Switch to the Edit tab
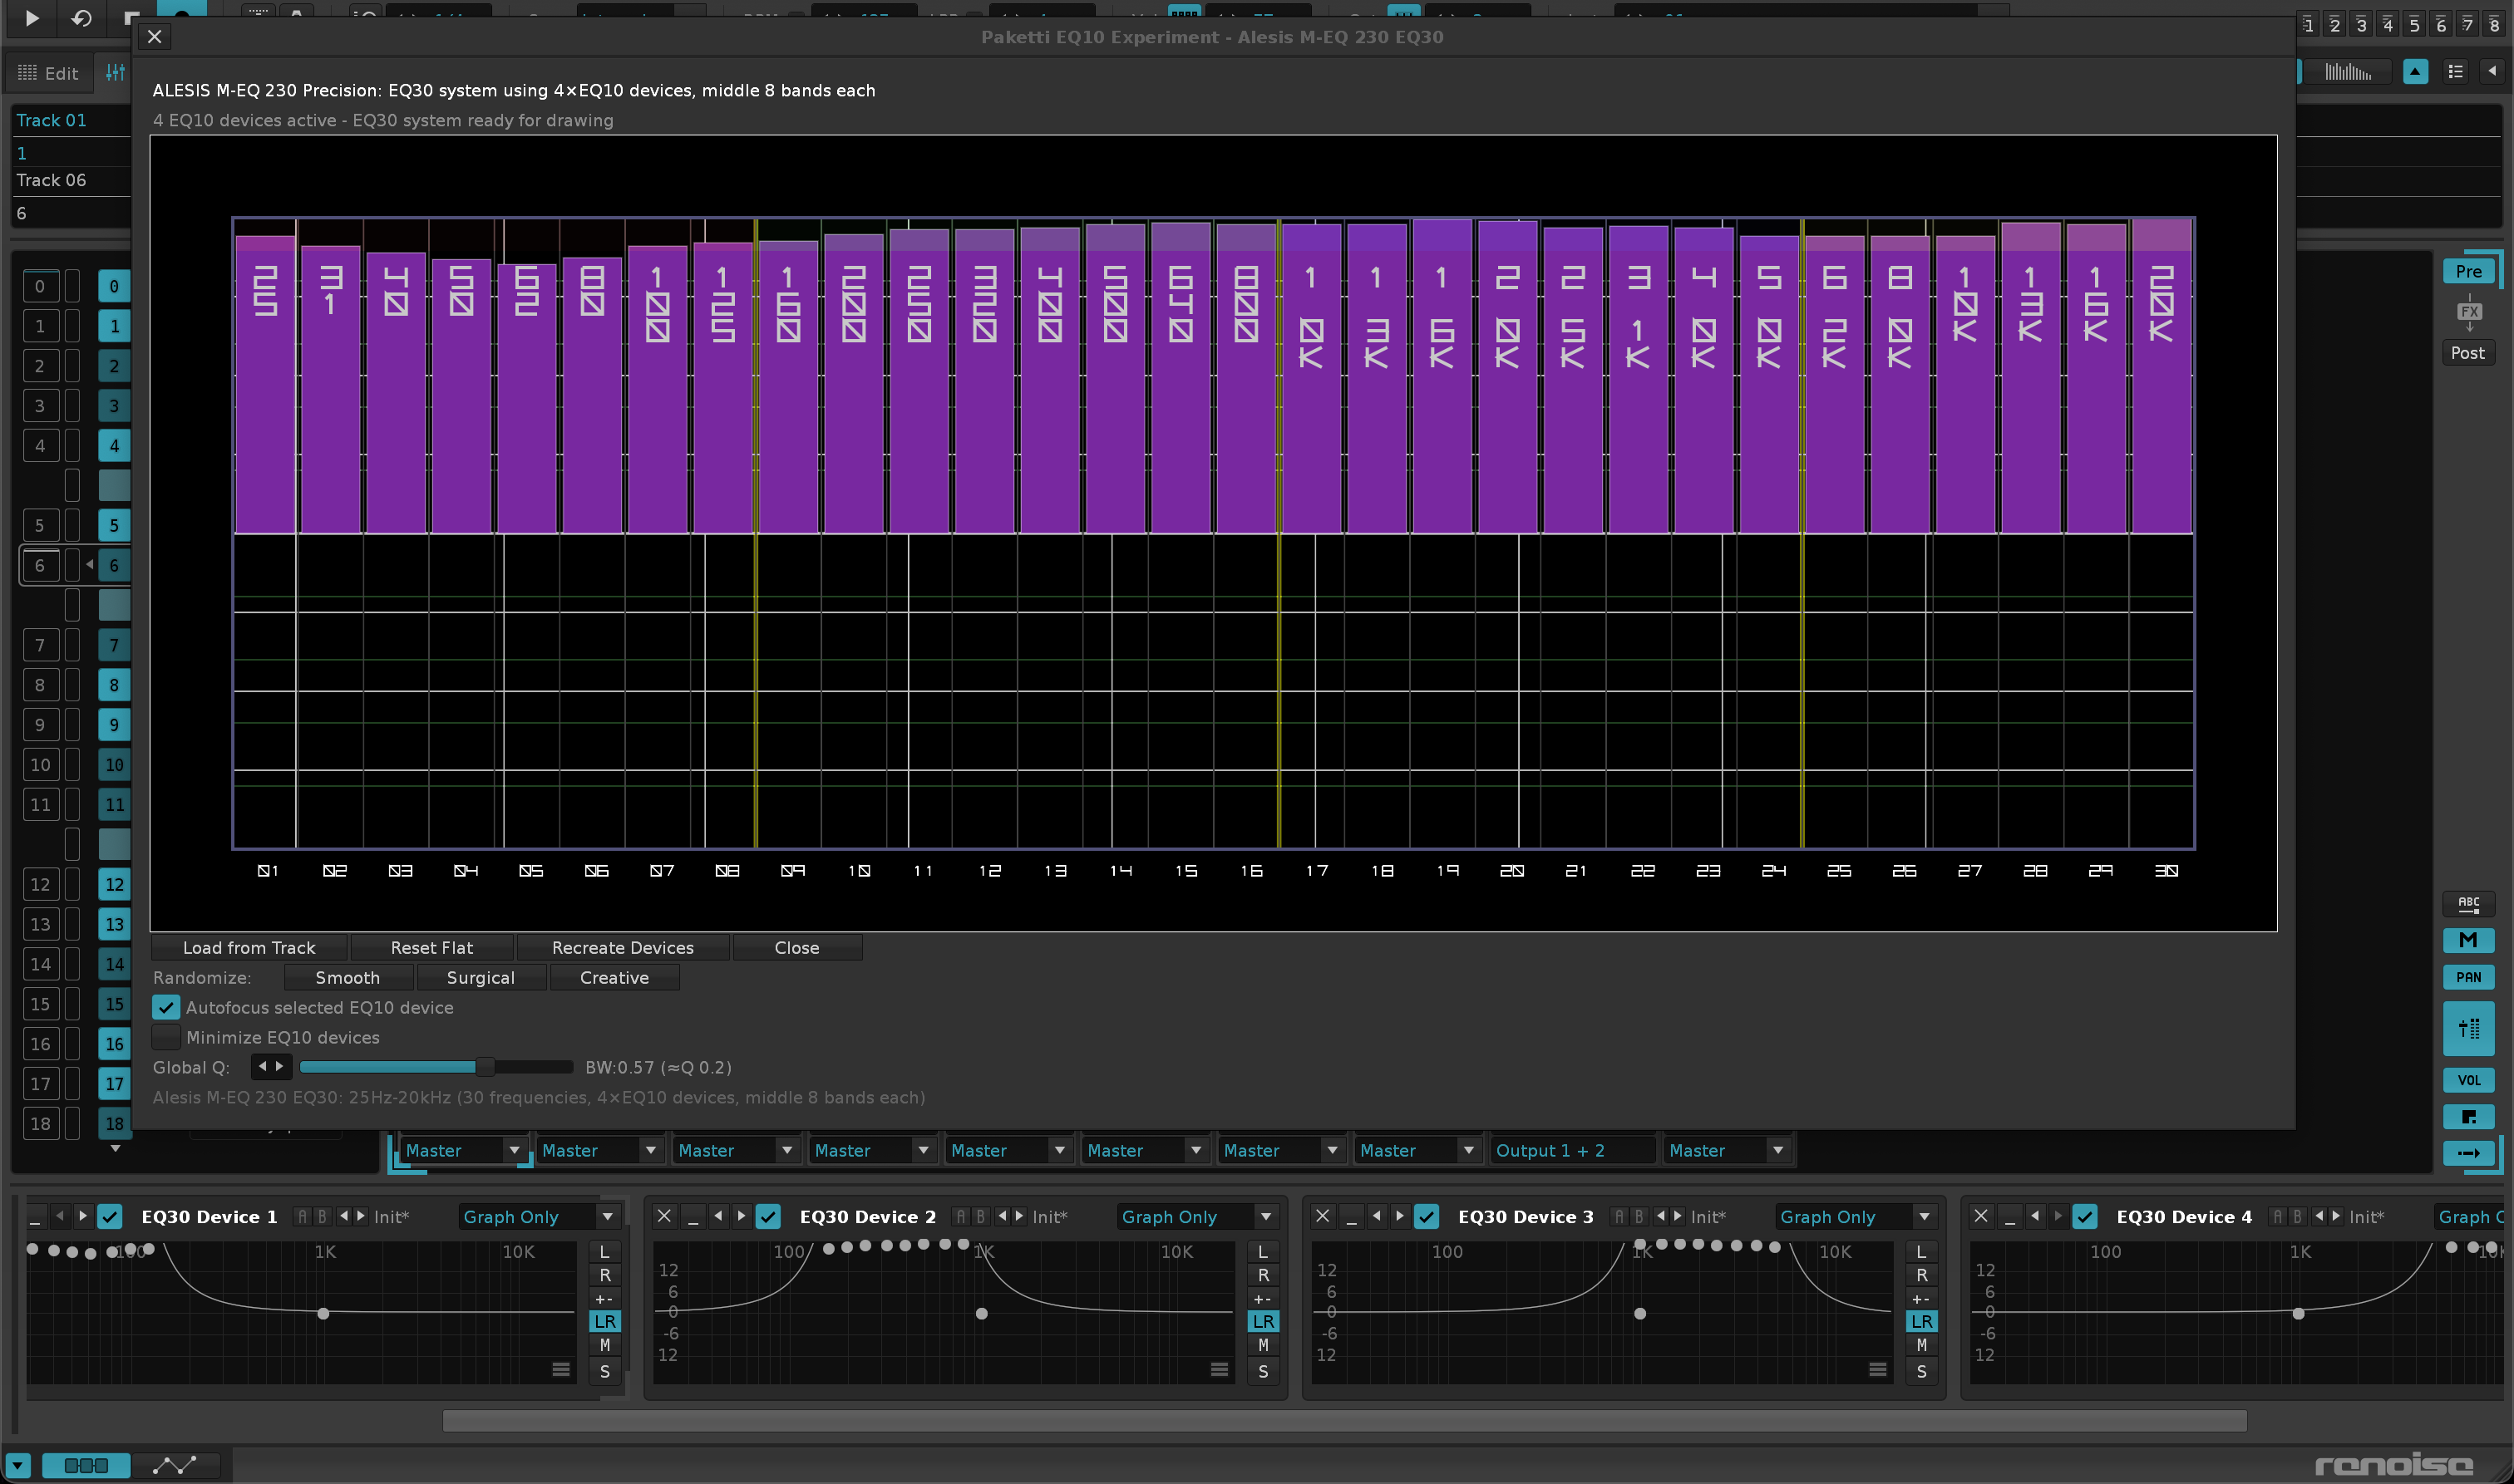Screen dimensions: 2514x1484 point(48,73)
